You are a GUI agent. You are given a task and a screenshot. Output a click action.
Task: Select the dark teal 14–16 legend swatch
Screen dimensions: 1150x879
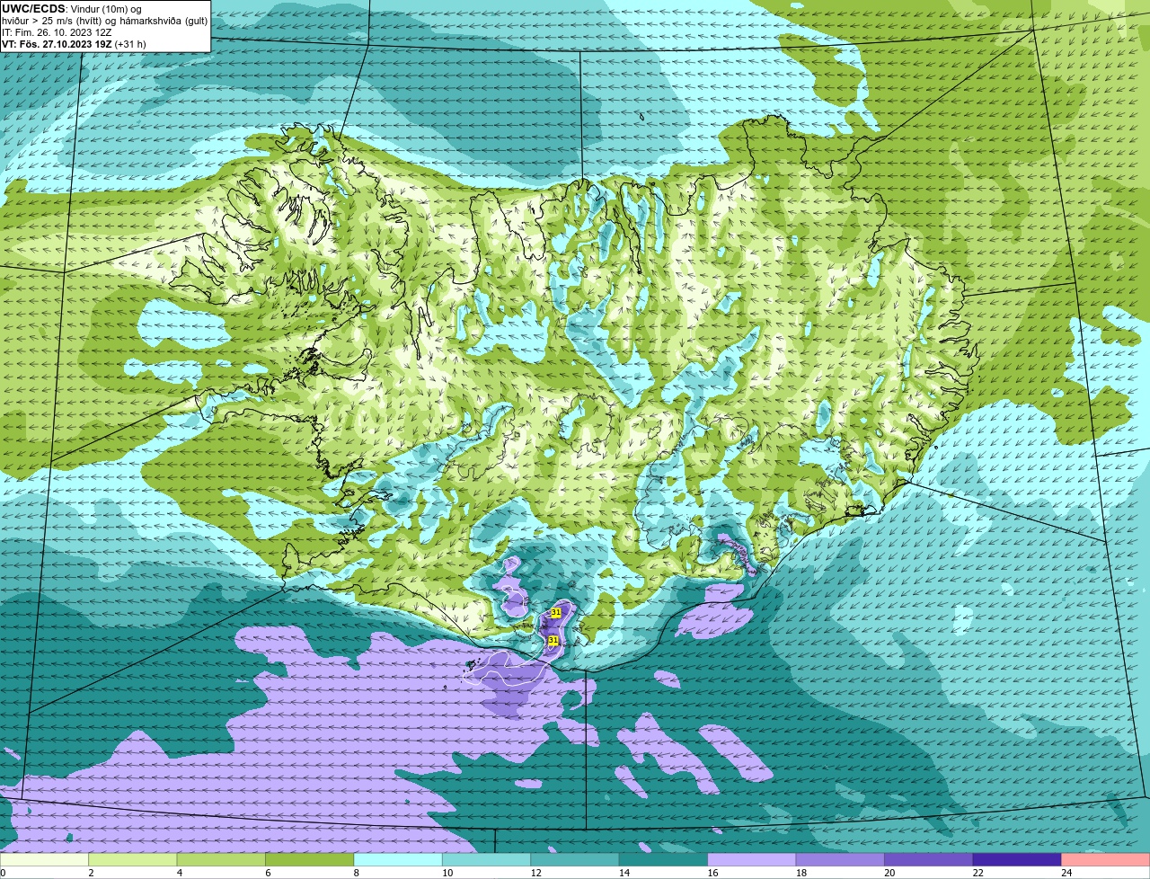[664, 860]
